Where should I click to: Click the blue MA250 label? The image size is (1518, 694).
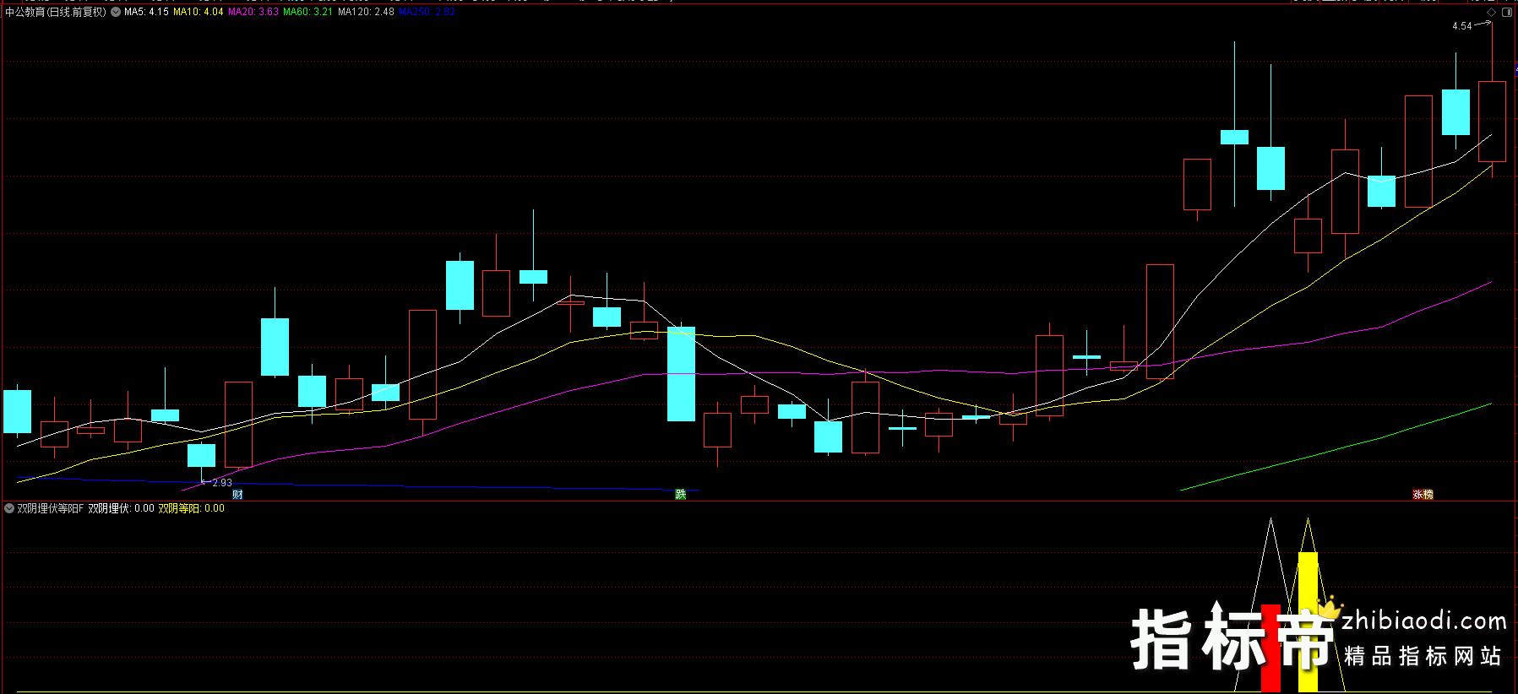tap(427, 12)
